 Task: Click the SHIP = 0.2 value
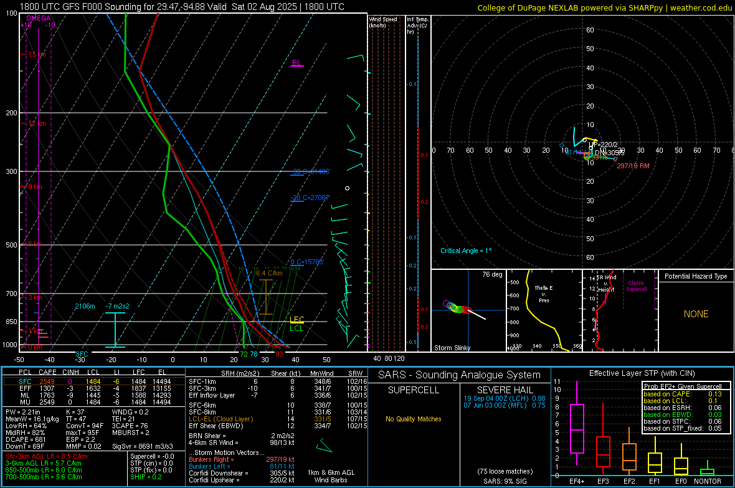[x=146, y=477]
